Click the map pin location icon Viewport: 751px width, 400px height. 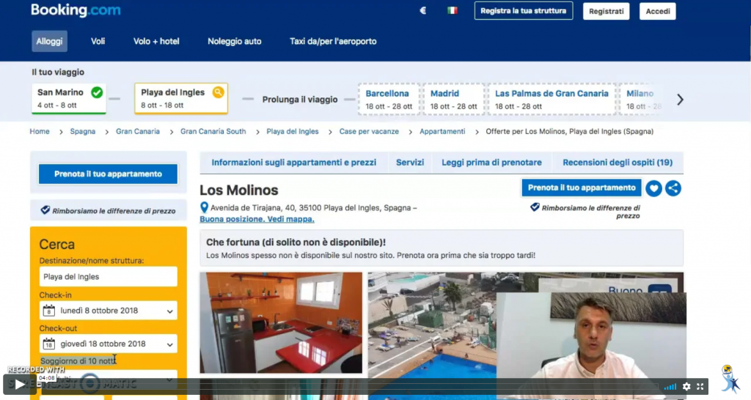(x=204, y=207)
